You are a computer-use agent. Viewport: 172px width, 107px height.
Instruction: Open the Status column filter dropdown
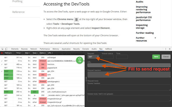tap(43, 53)
